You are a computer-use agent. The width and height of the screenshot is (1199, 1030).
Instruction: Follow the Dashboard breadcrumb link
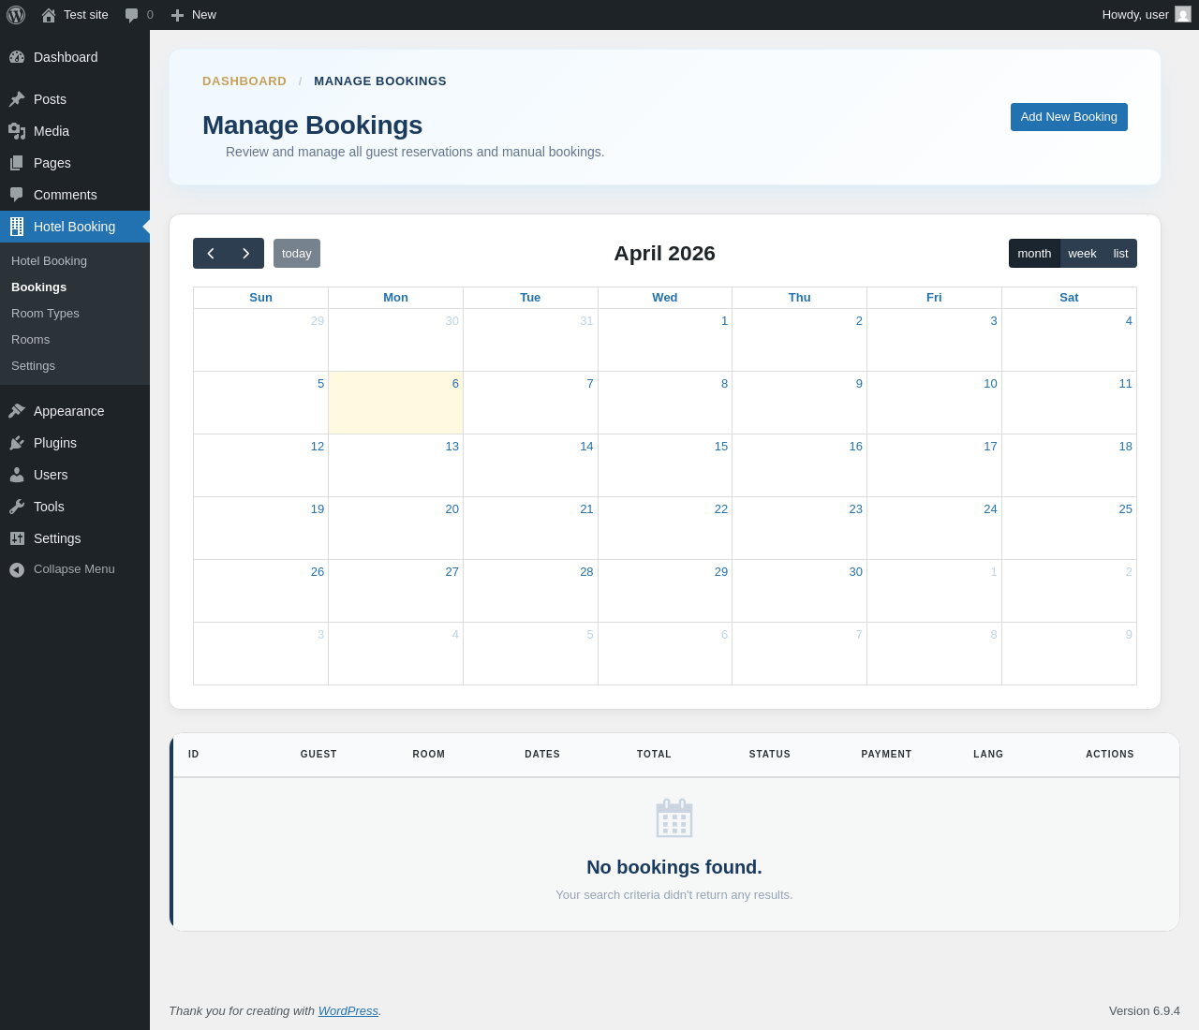[244, 81]
